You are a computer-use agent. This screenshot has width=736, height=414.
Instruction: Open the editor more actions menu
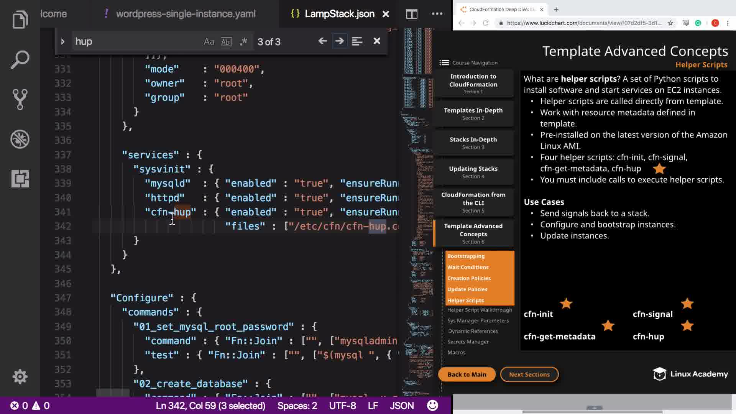pyautogui.click(x=437, y=14)
